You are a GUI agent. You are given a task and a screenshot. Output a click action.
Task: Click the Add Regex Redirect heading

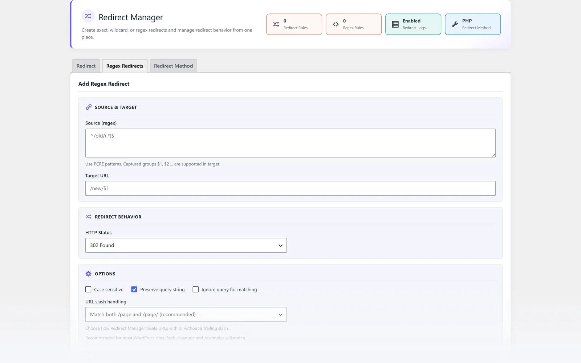pos(104,84)
